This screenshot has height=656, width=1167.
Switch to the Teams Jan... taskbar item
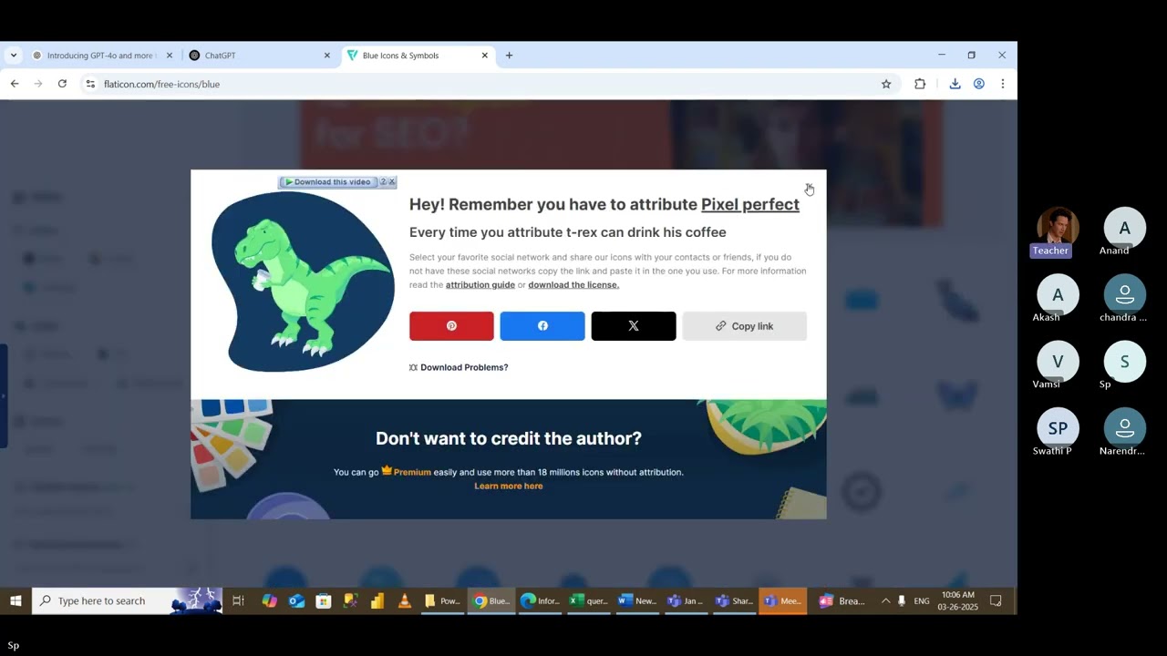pos(686,601)
